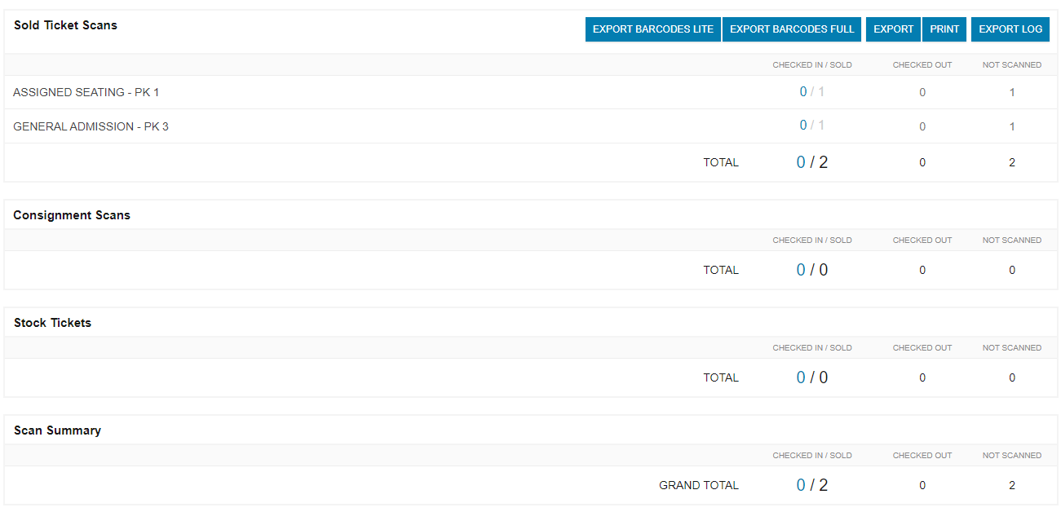View not scanned tickets for General Admission PK 3

point(1012,126)
